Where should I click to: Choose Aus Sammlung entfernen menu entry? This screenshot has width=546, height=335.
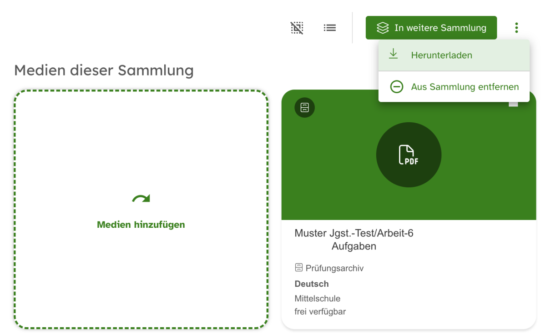coord(465,87)
